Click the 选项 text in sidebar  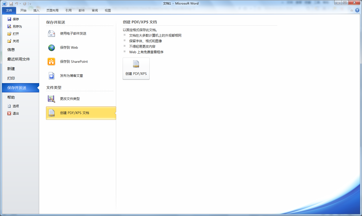(16, 106)
